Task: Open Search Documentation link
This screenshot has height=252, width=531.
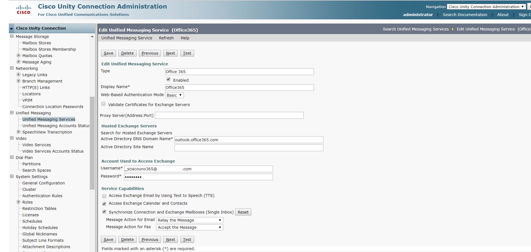Action: [465, 15]
